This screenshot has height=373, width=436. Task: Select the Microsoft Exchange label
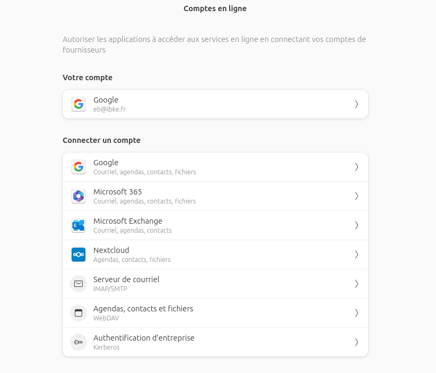coord(128,221)
